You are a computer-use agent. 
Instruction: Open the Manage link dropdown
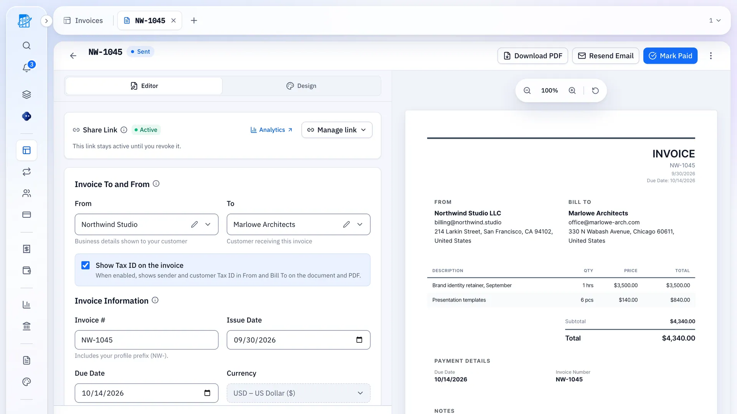(337, 130)
